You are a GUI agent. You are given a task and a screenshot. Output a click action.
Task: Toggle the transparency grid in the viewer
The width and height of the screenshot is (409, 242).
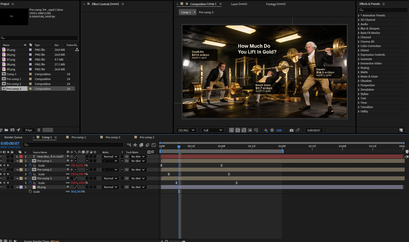tap(238, 130)
